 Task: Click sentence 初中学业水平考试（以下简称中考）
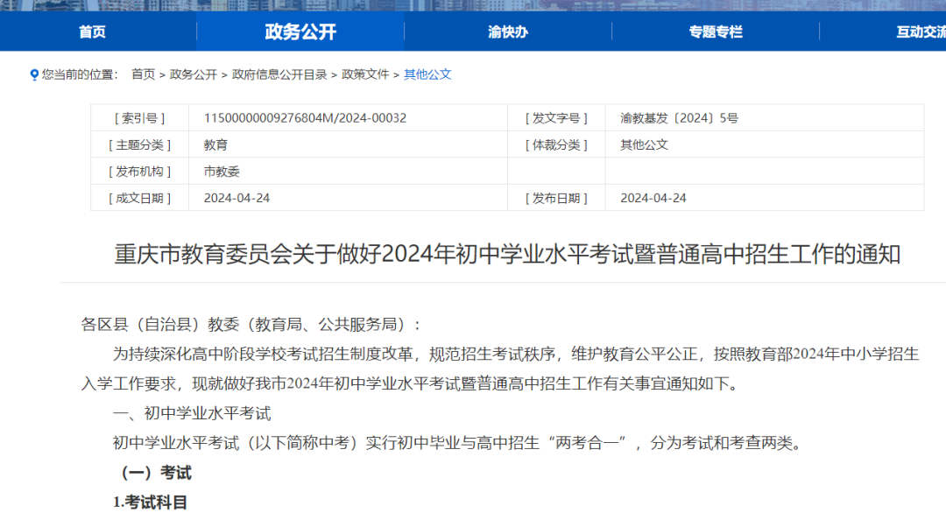point(458,443)
